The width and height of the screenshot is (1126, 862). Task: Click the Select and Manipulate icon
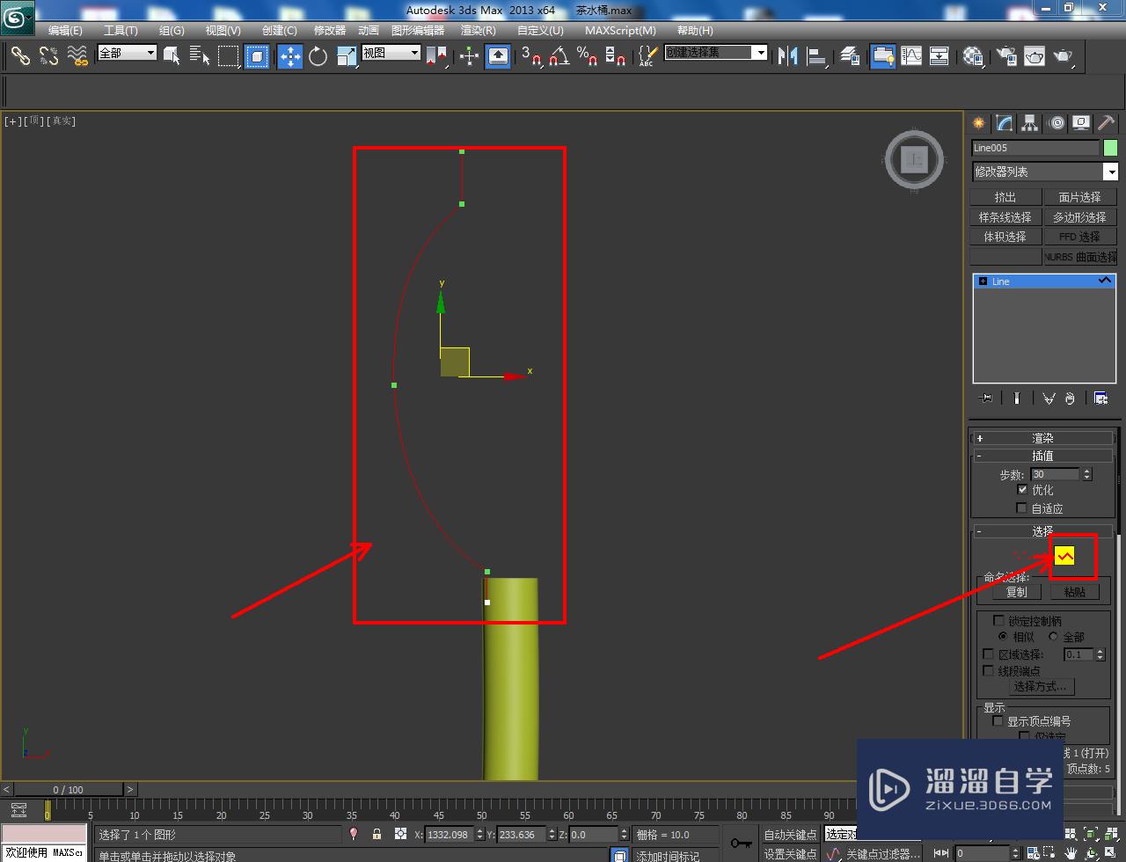pyautogui.click(x=470, y=55)
